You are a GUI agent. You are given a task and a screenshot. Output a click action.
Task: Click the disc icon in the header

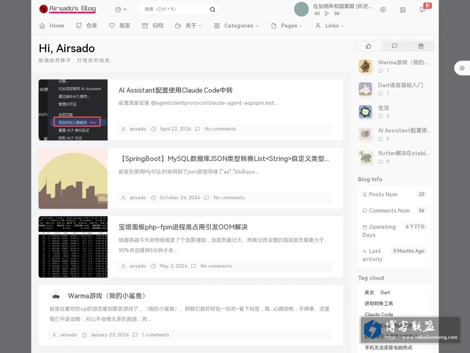(x=383, y=10)
